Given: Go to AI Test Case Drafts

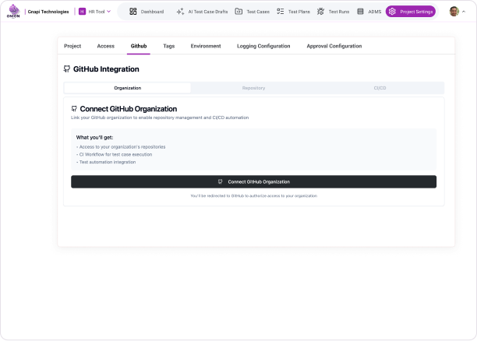Looking at the screenshot, I should click(203, 12).
